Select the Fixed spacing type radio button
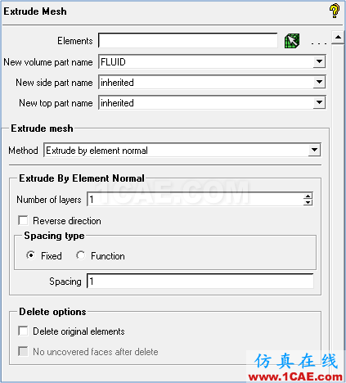 click(x=30, y=255)
